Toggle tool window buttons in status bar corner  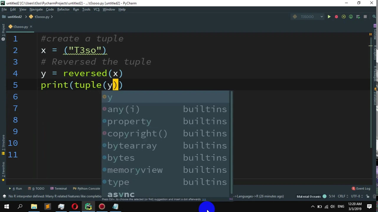(4, 196)
